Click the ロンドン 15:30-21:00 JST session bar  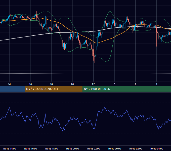tap(53, 89)
